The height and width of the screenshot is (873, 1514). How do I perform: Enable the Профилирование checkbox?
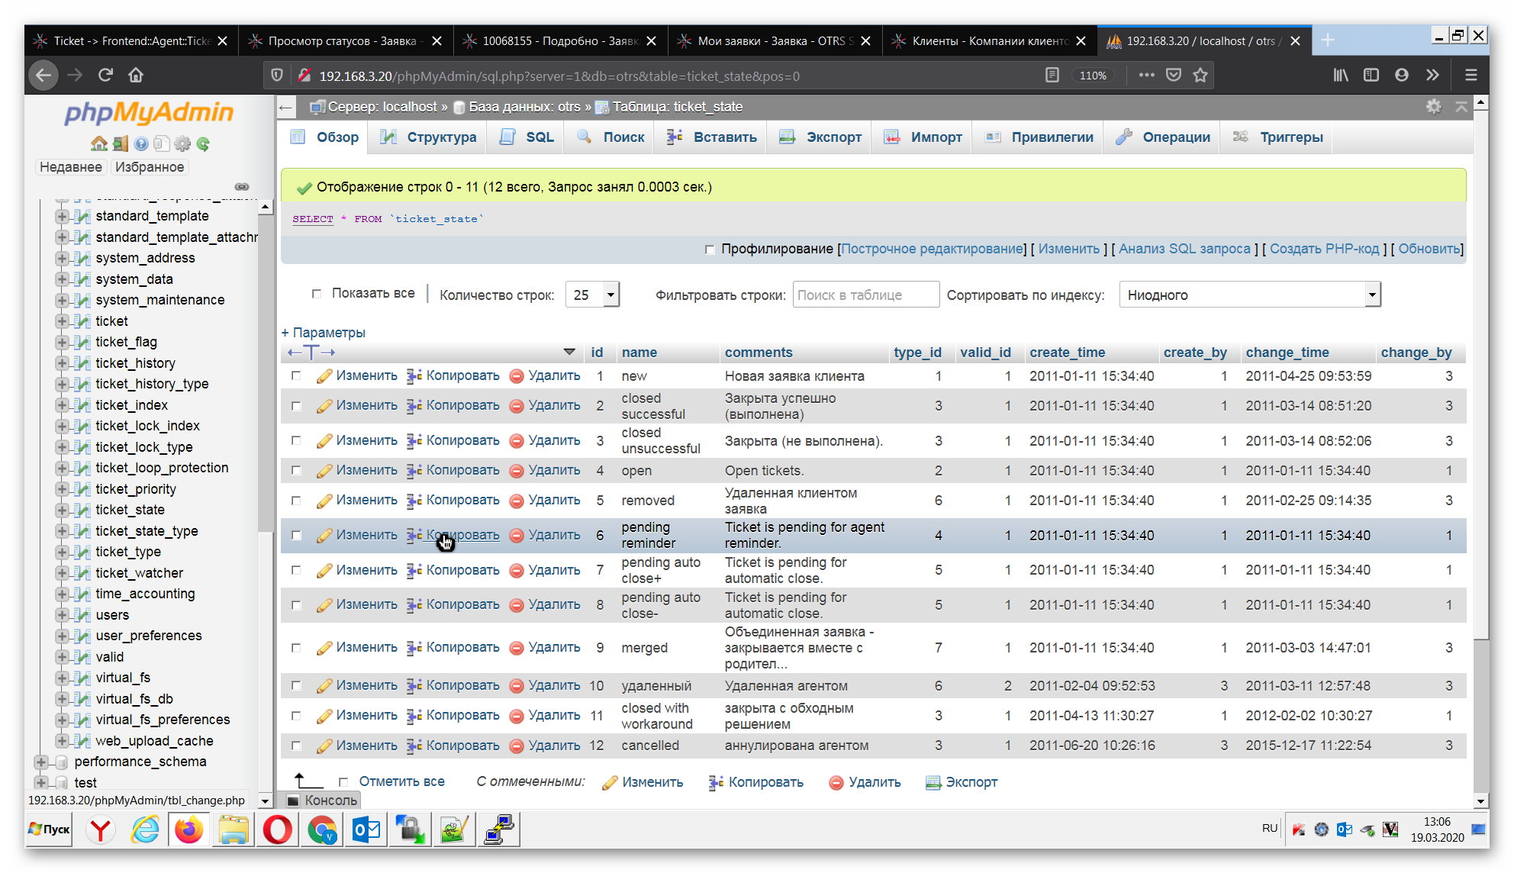(x=710, y=250)
